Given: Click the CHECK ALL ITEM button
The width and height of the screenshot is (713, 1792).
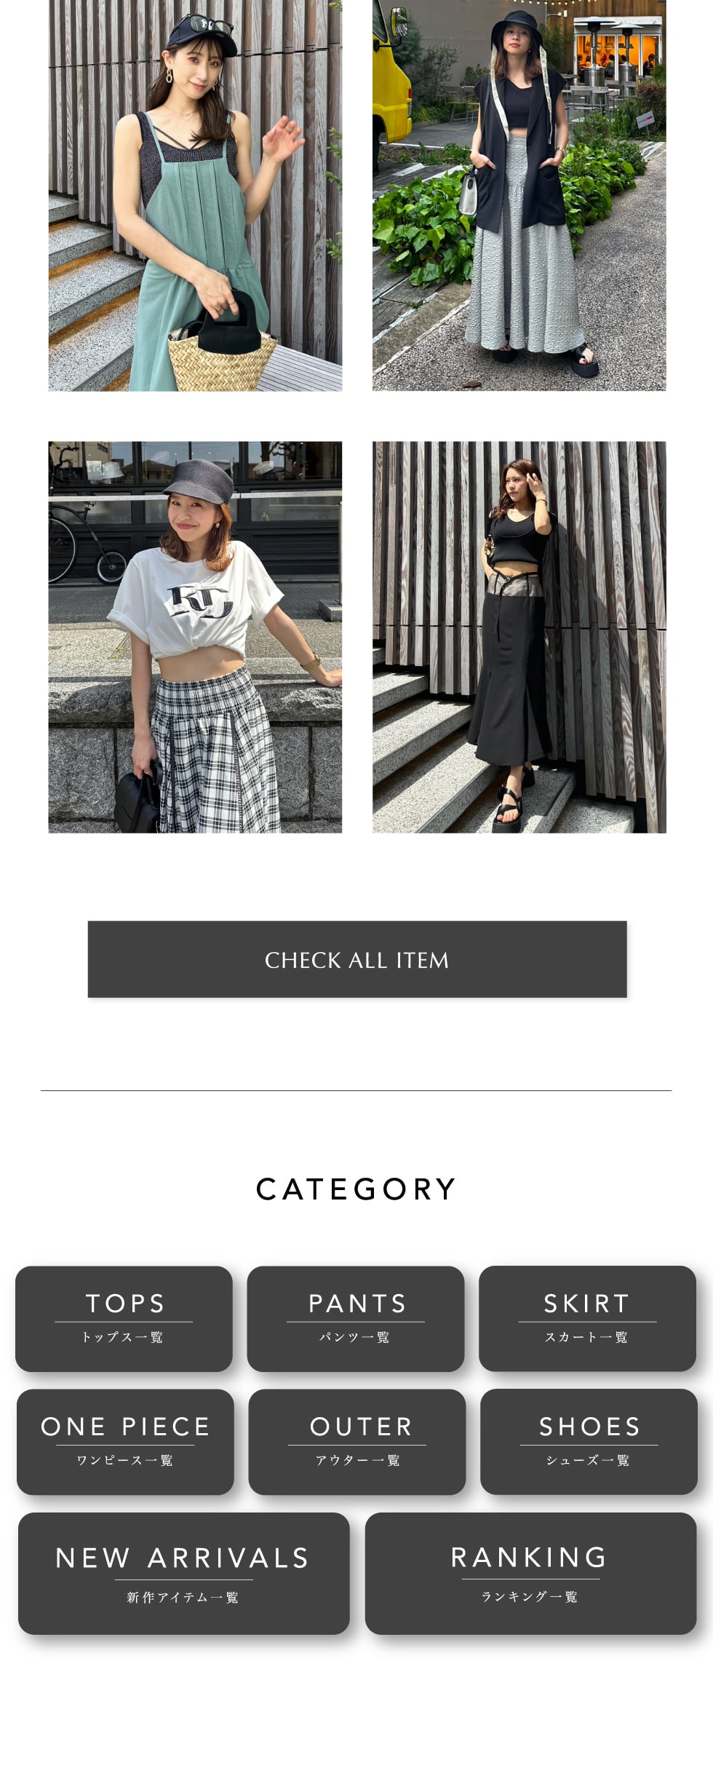Looking at the screenshot, I should (356, 959).
